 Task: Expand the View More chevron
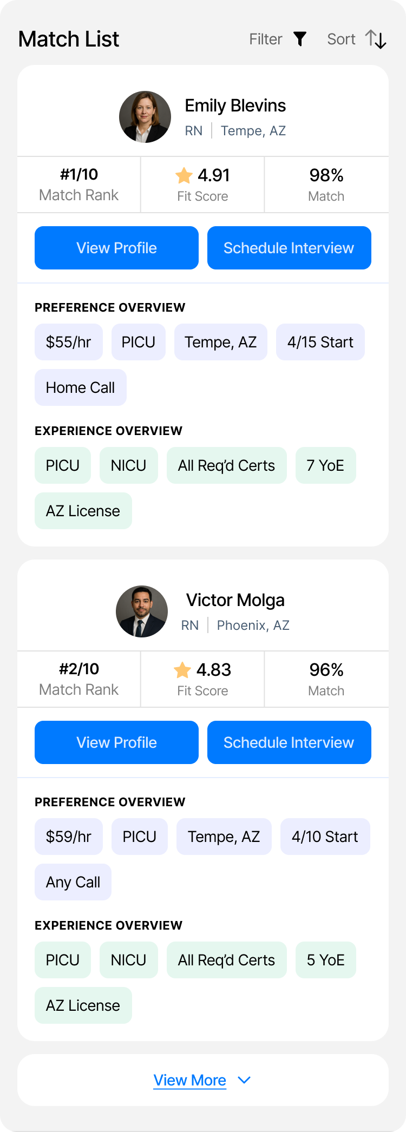point(244,1080)
